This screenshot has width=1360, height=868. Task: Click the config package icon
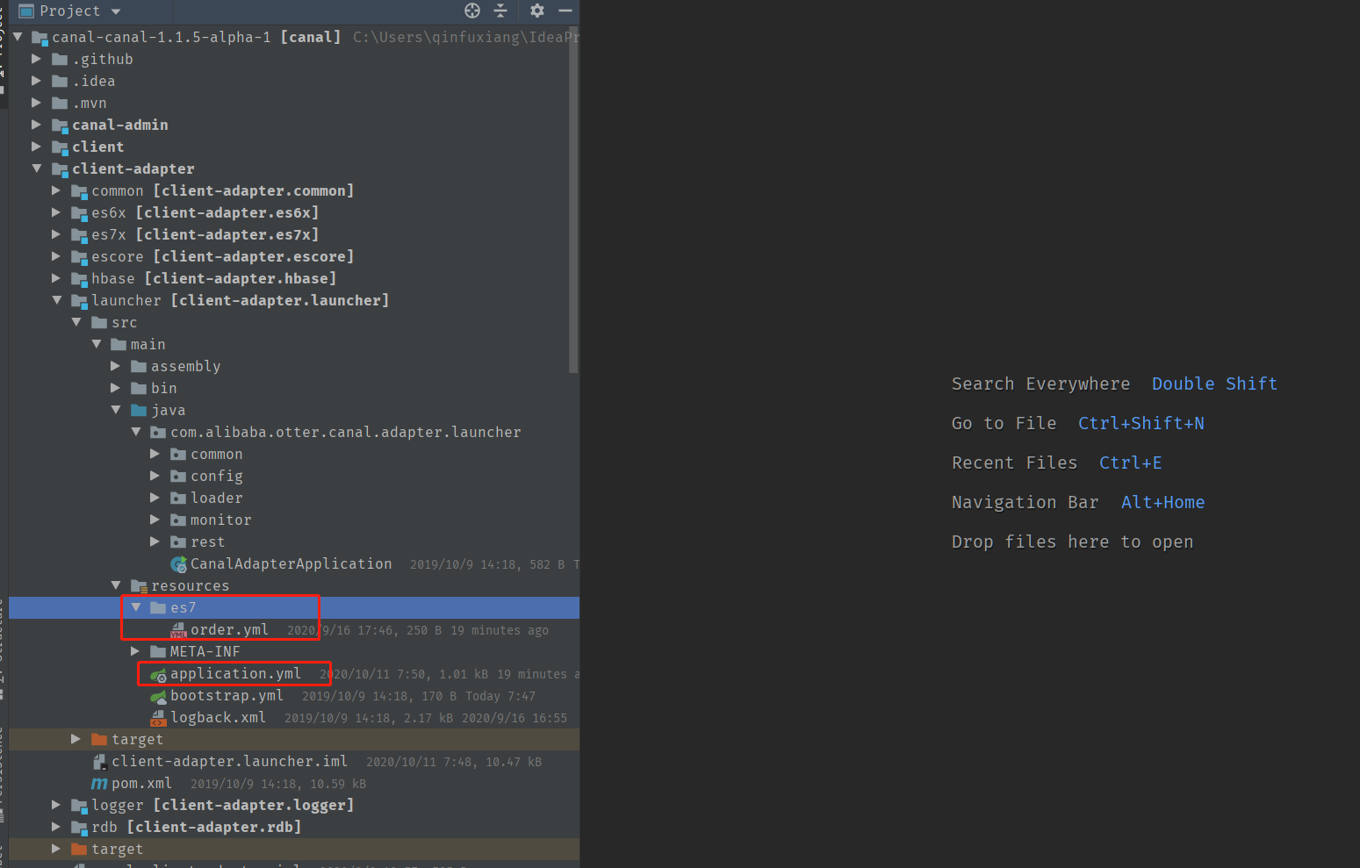point(178,476)
